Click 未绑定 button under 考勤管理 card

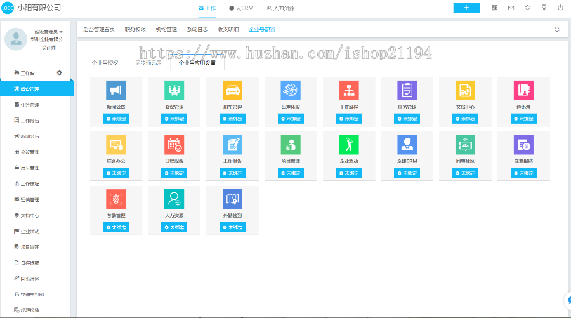click(x=116, y=227)
